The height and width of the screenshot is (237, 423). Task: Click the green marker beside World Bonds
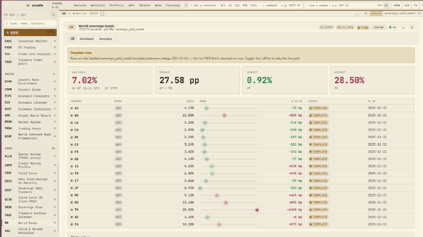click(55, 223)
